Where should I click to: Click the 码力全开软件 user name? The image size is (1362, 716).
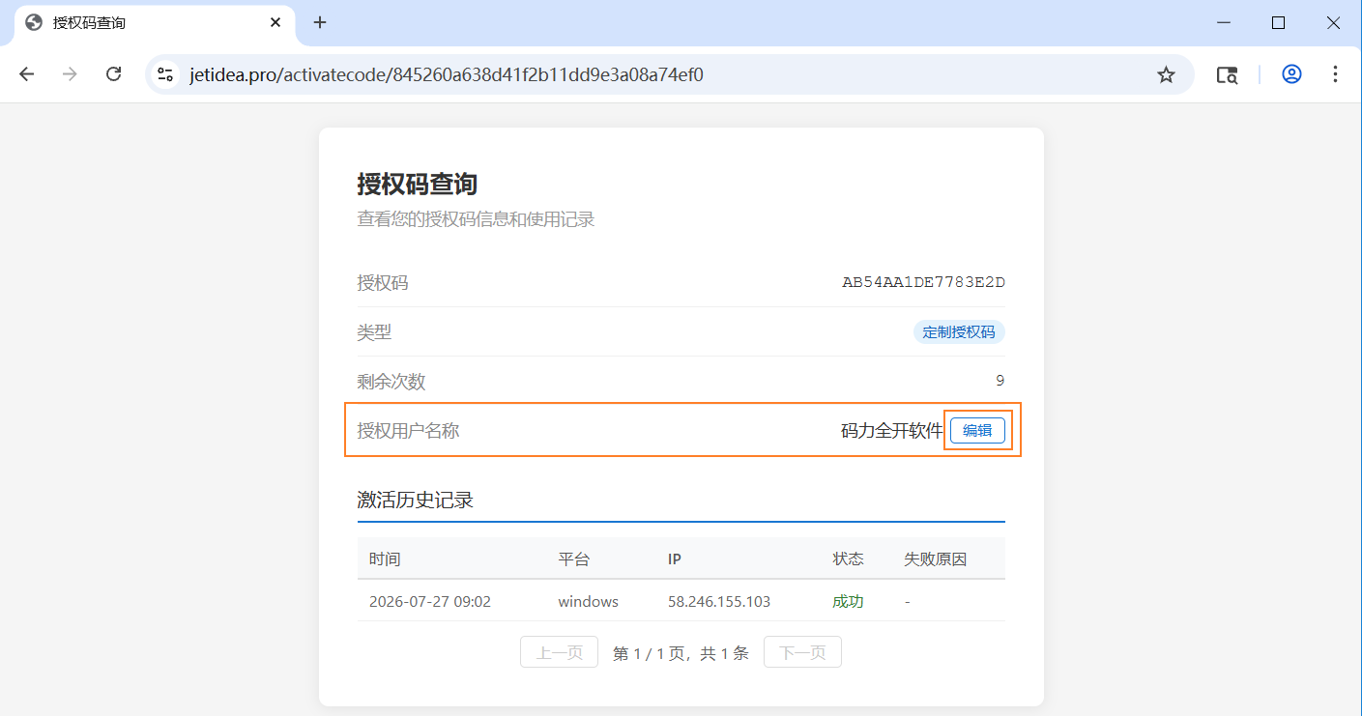pos(891,431)
